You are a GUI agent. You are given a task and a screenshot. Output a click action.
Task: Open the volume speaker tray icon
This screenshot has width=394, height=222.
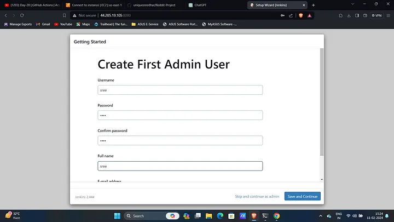click(355, 216)
